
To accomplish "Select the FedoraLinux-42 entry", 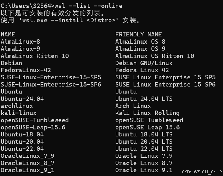I will tap(26, 70).
